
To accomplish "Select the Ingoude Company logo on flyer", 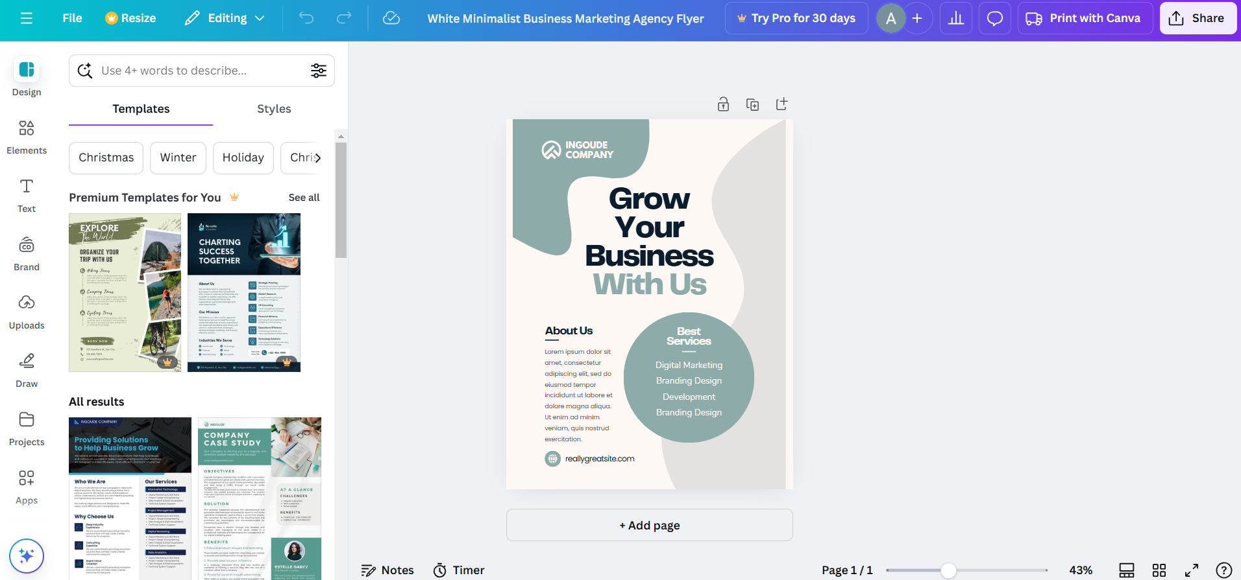I will (x=578, y=150).
